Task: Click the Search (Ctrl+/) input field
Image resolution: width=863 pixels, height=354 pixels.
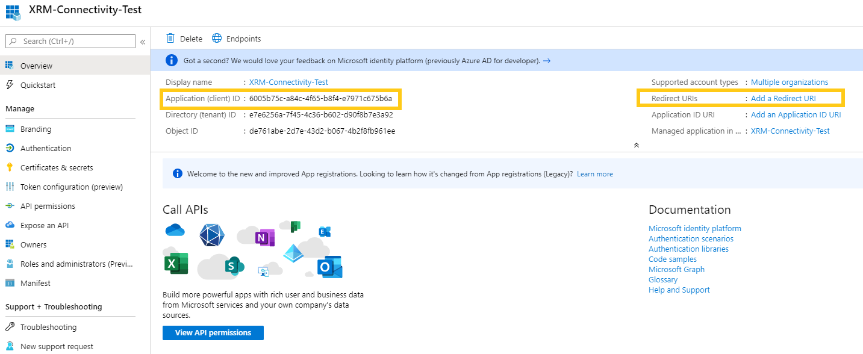Action: tap(70, 41)
